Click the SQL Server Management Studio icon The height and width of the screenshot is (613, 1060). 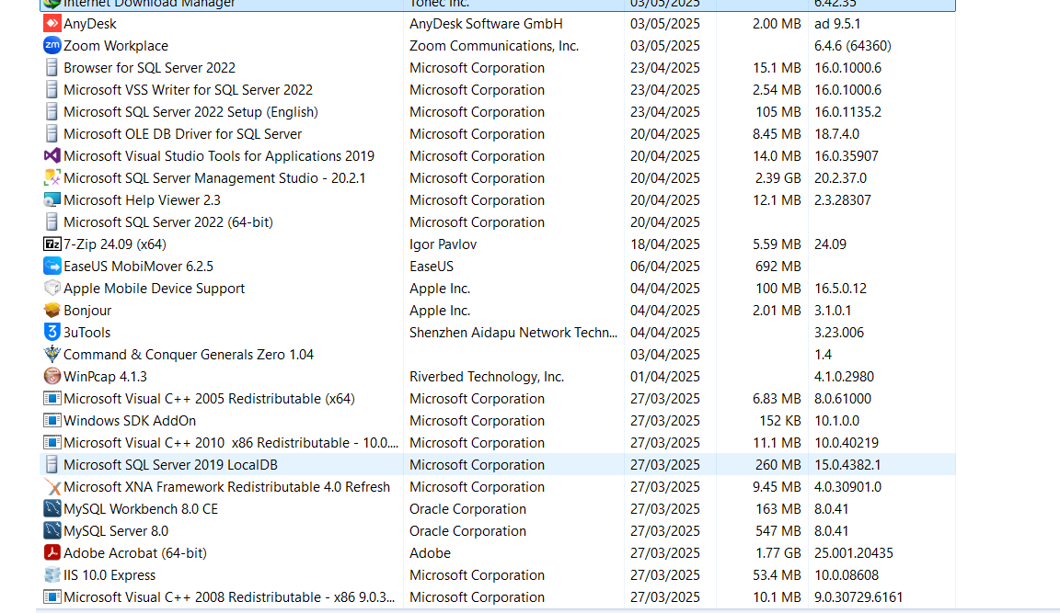coord(52,177)
